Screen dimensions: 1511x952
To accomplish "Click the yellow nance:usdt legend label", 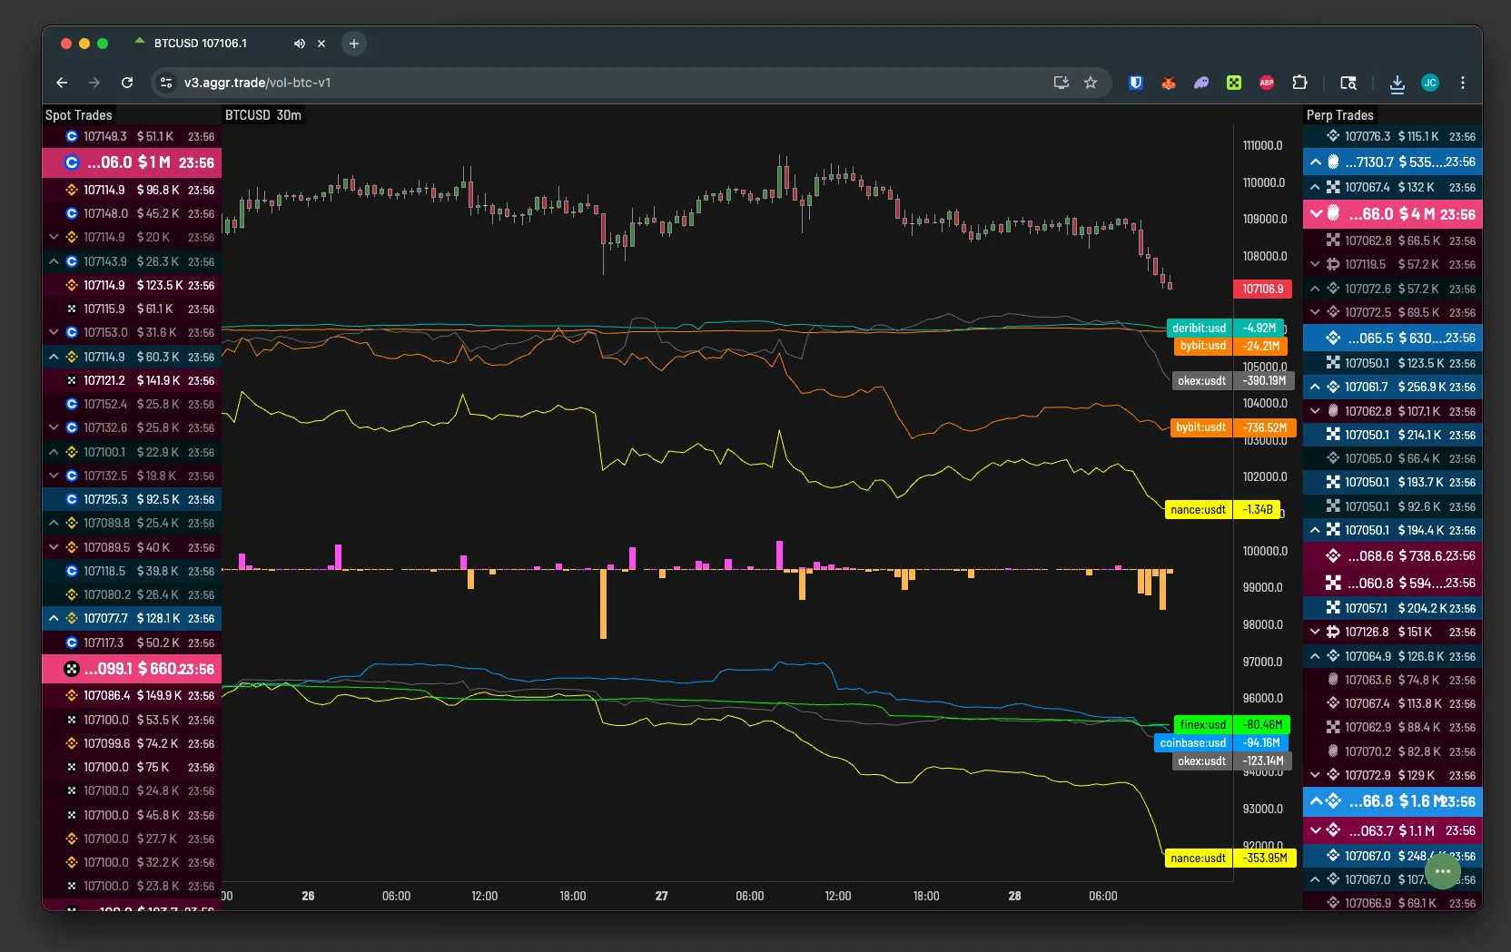I will point(1199,510).
